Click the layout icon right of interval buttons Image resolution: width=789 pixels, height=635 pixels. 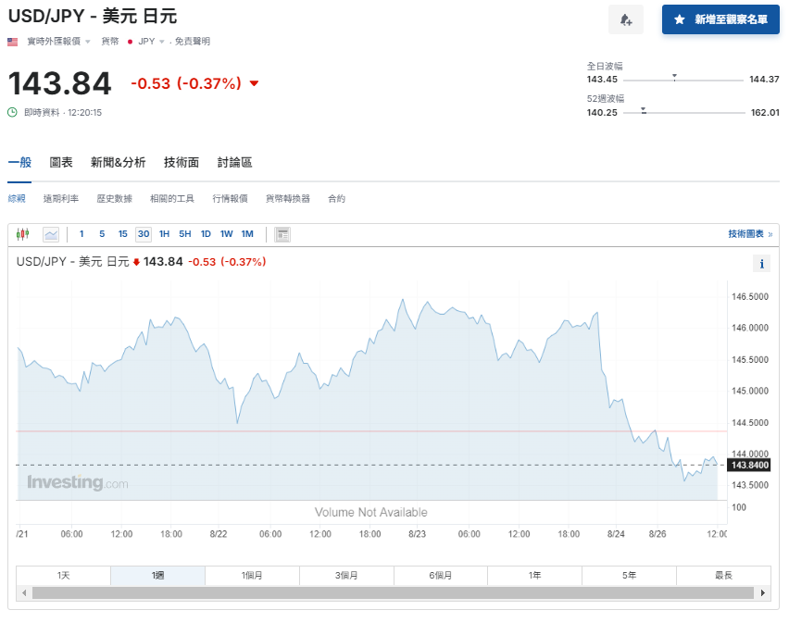(281, 234)
